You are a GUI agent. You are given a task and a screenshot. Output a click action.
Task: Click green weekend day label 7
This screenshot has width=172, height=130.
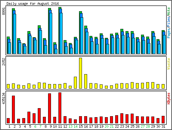coord(40,126)
